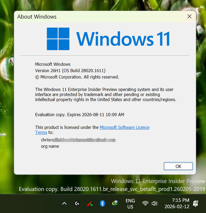Screen dimensions: 206x213
Task: Open Bluetooth devices tray icon
Action: click(x=102, y=203)
